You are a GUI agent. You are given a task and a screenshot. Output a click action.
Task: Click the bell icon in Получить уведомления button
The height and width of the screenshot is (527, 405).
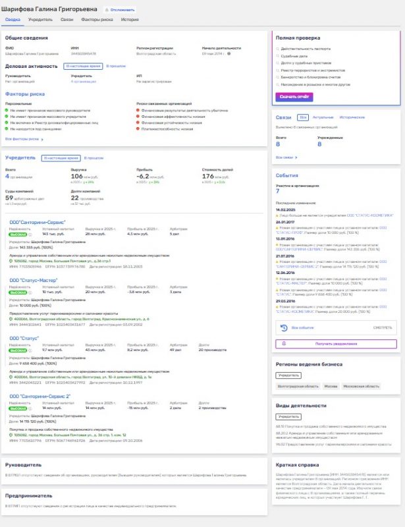coord(284,343)
